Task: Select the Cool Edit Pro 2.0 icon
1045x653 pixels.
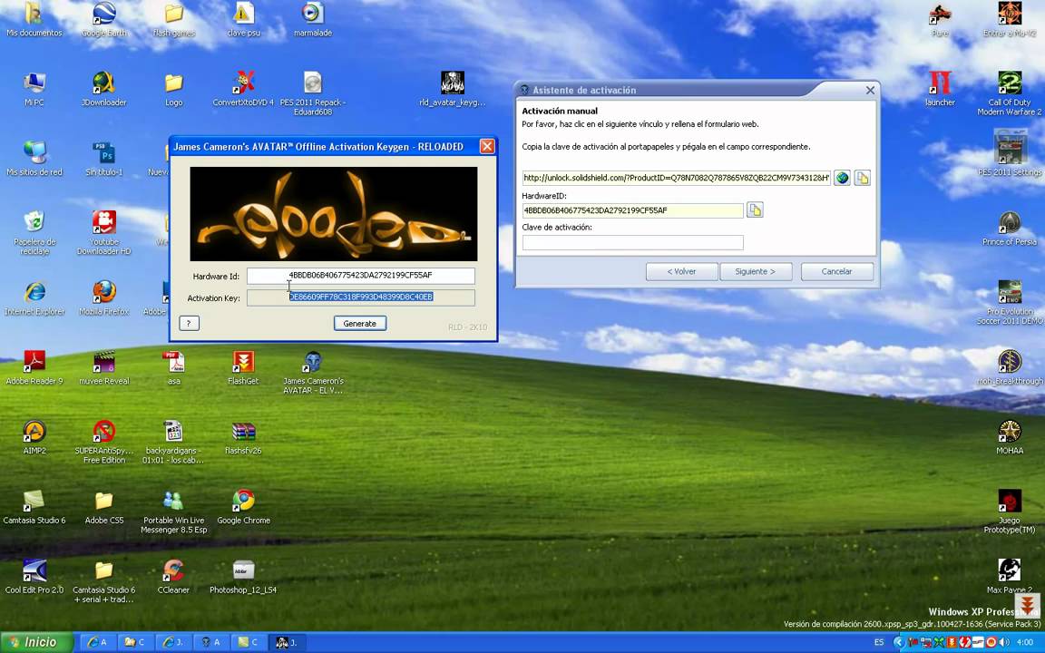Action: click(34, 577)
